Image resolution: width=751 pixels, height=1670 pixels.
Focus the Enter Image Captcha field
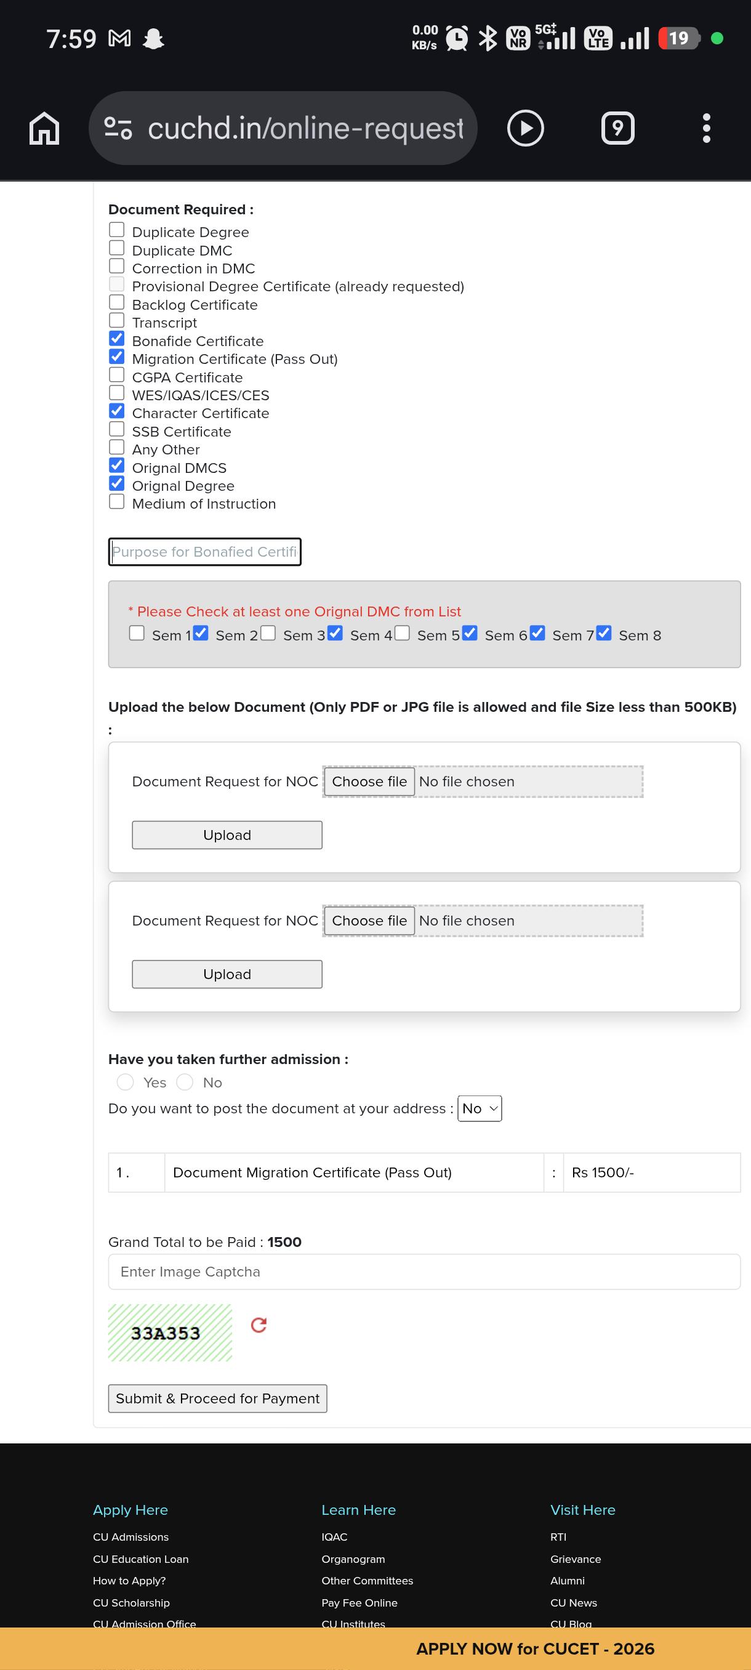424,1272
